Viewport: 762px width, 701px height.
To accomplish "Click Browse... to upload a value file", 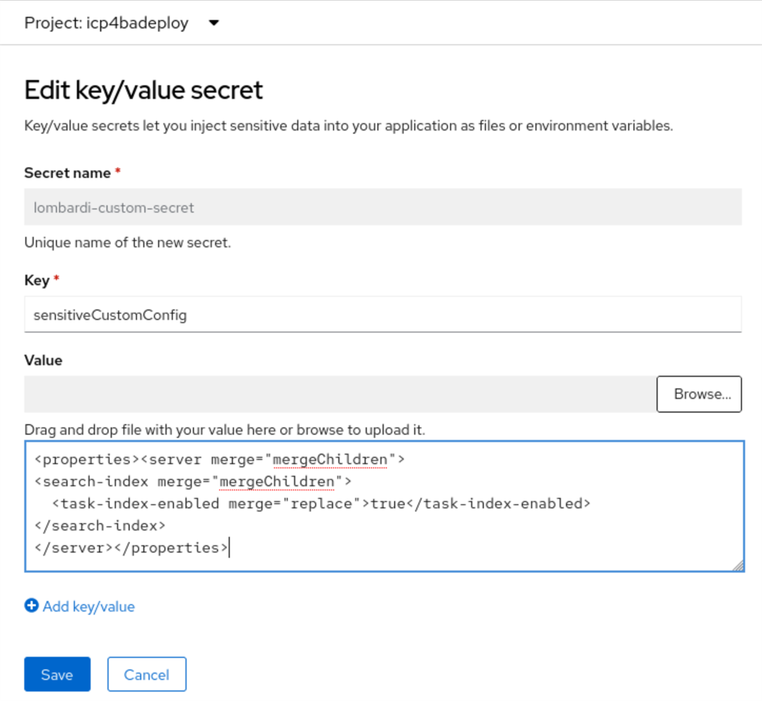I will (x=698, y=393).
